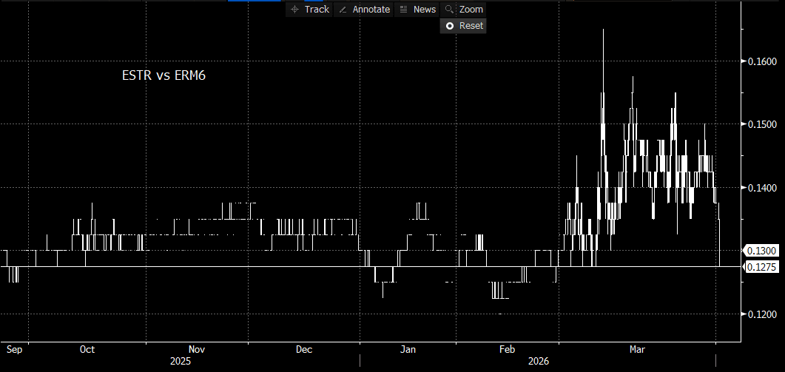Activate Zoom by its text label
Image resolution: width=785 pixels, height=372 pixels.
471,10
